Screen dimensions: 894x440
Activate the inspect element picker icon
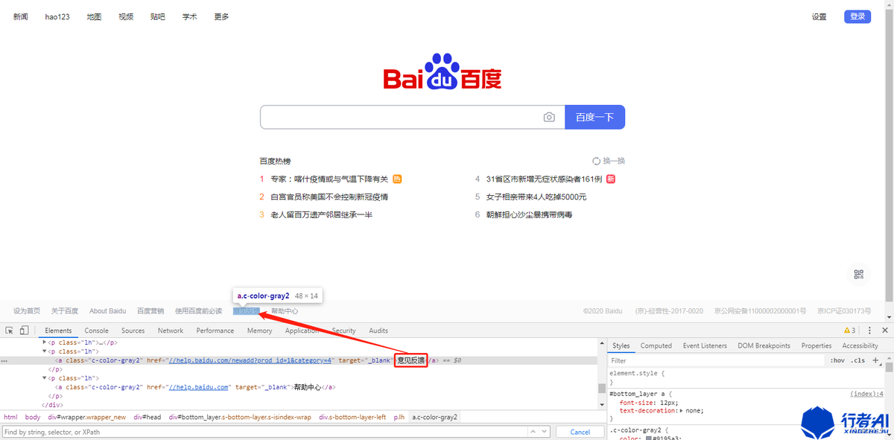coord(10,331)
